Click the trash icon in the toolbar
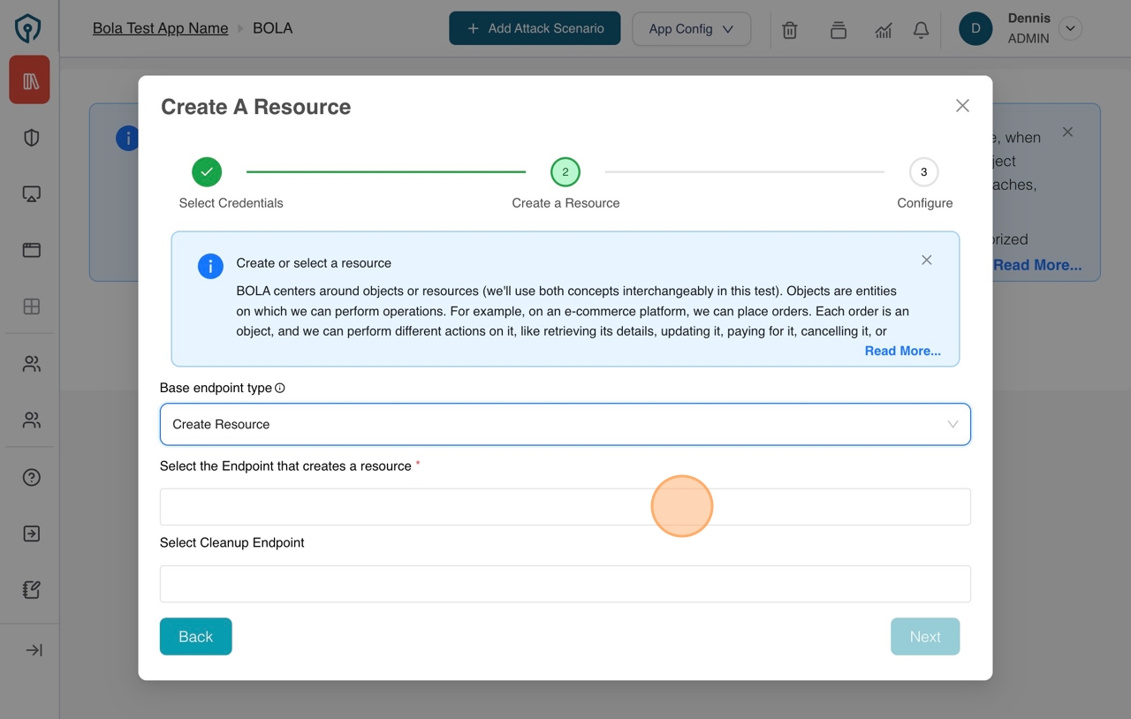This screenshot has height=719, width=1131. pos(789,29)
